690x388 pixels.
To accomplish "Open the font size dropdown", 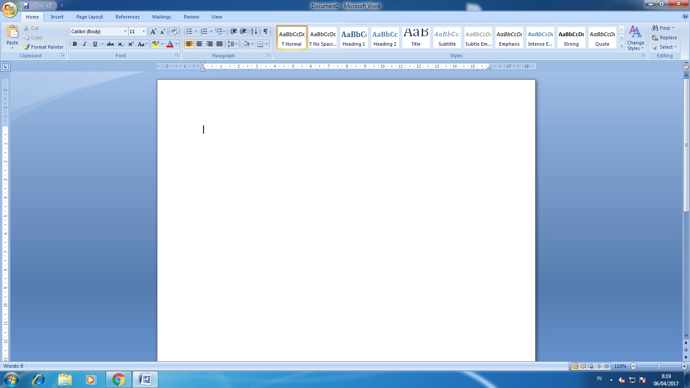I will (x=144, y=31).
